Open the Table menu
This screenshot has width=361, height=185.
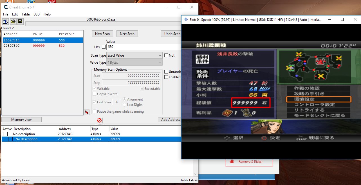[x=26, y=14]
